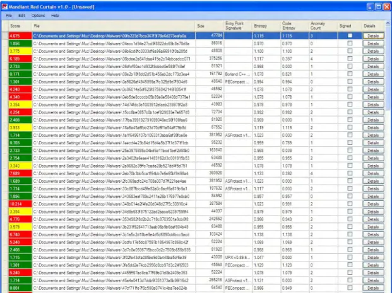Select size value 103424

pos(215,234)
